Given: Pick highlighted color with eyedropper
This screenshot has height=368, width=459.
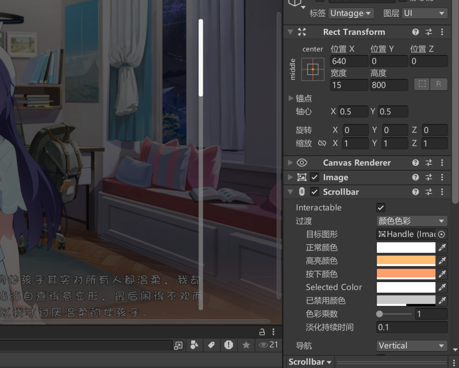Looking at the screenshot, I should pyautogui.click(x=442, y=260).
